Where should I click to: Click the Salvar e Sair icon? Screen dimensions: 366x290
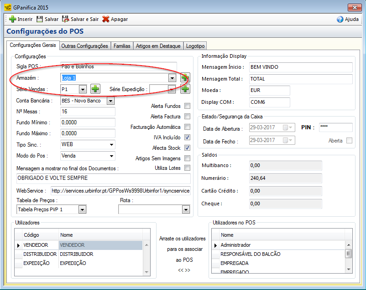click(66, 19)
